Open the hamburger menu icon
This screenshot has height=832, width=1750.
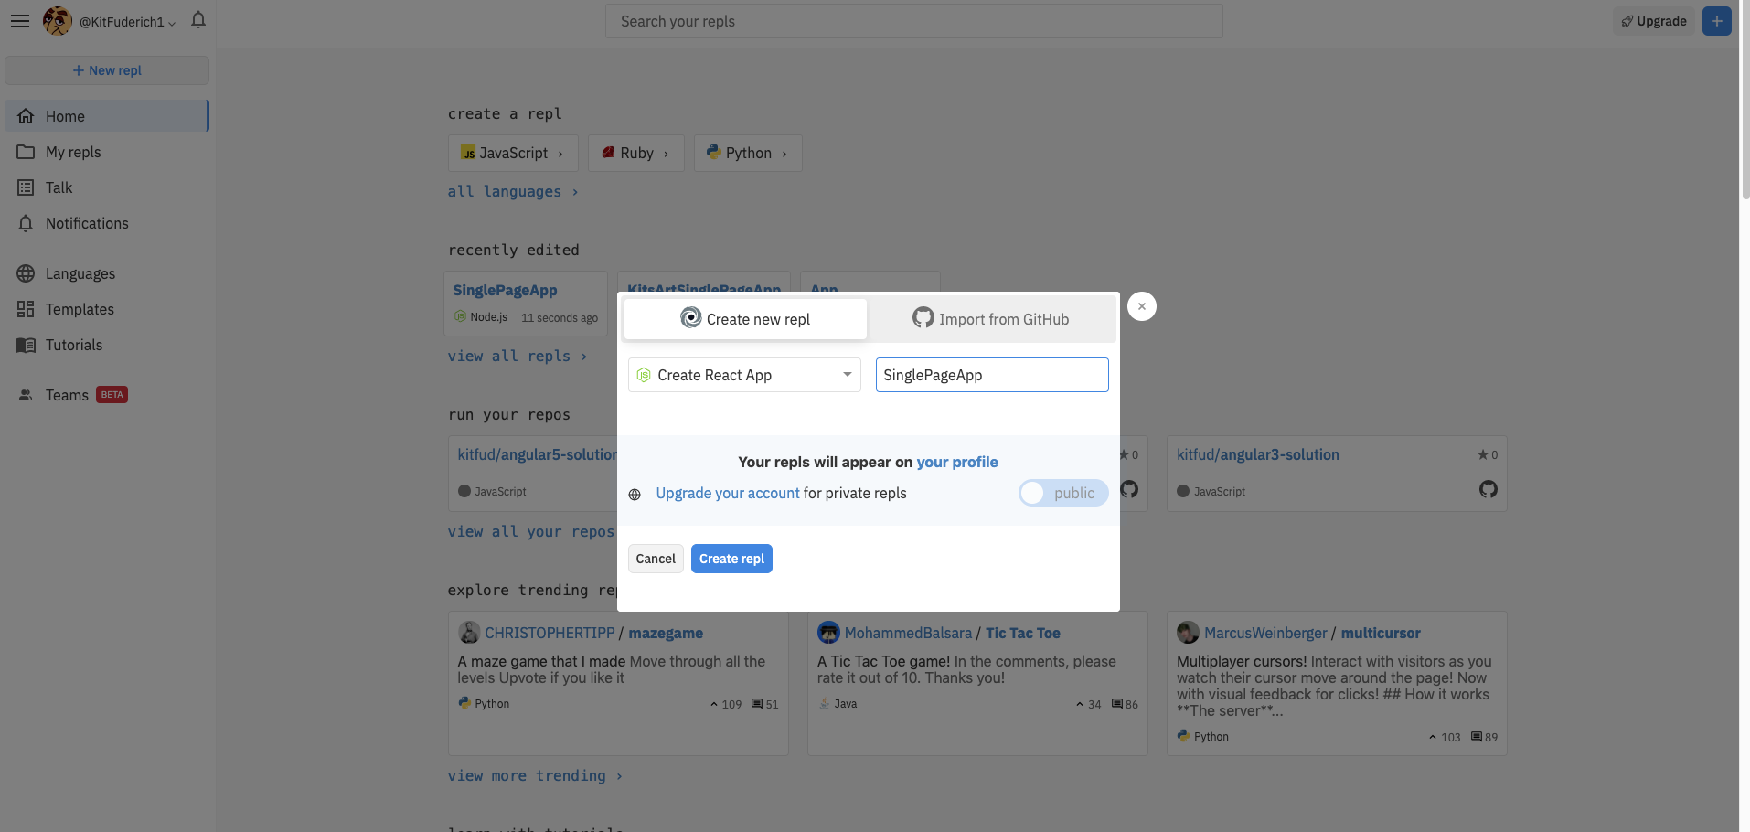[x=20, y=21]
